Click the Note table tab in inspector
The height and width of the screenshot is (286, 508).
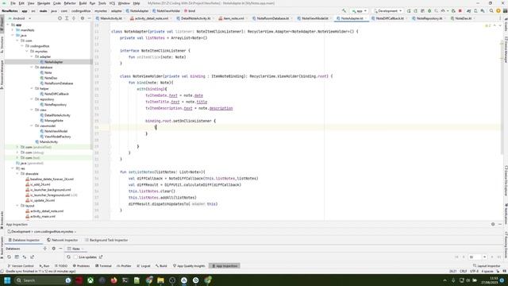pos(75,249)
